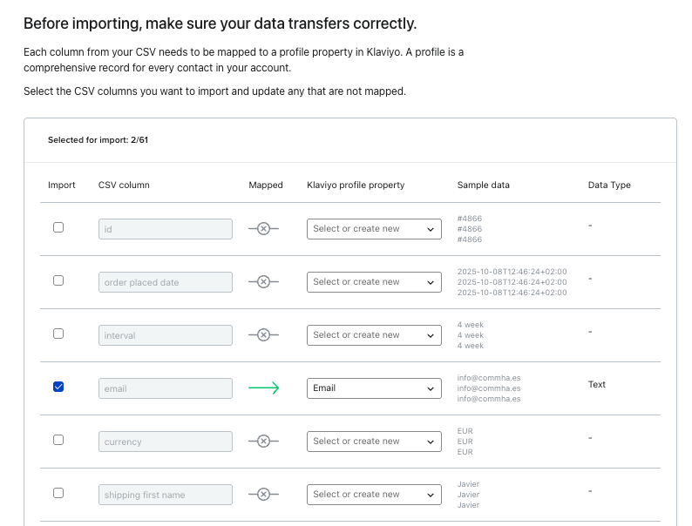Expand profile property dropdown for interval
Image resolution: width=692 pixels, height=526 pixels.
pos(374,335)
